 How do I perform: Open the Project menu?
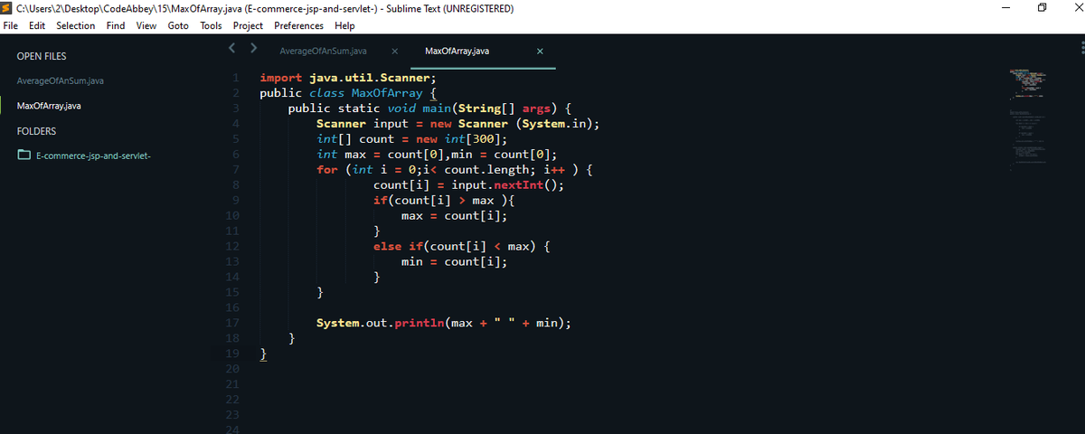[248, 25]
